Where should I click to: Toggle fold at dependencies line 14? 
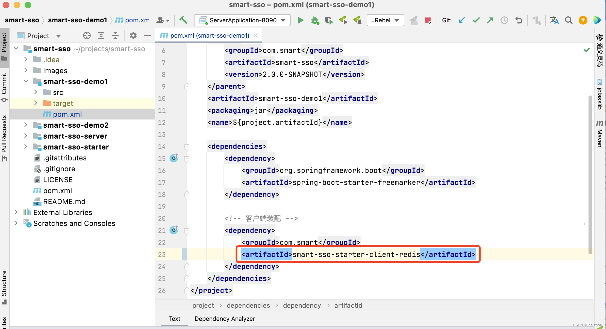187,147
